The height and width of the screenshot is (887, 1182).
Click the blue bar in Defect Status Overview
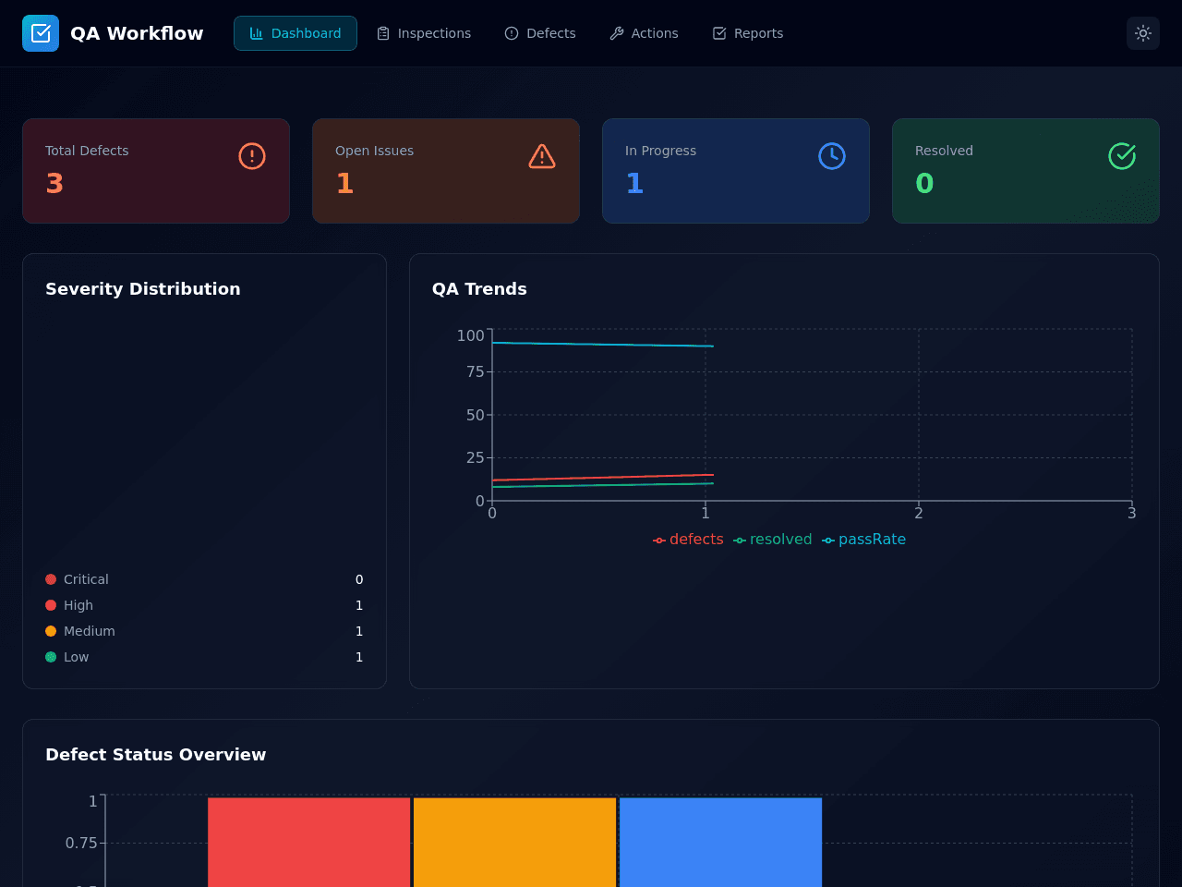pyautogui.click(x=720, y=842)
